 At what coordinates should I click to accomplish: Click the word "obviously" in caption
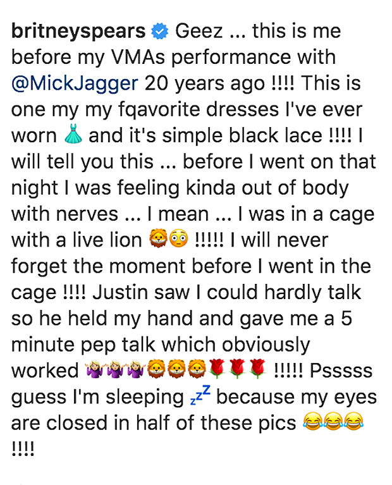pos(266,345)
